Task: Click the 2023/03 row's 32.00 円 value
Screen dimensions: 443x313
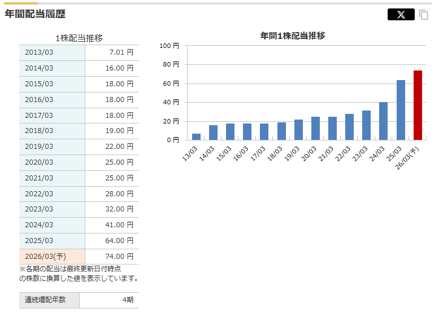Action: (x=121, y=209)
